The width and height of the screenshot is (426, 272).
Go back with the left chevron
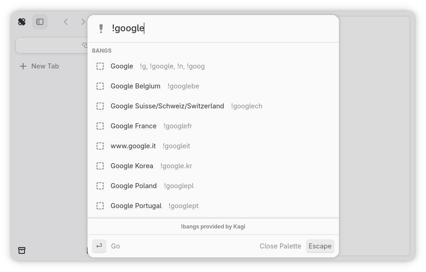click(x=66, y=22)
